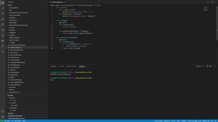Image resolution: width=218 pixels, height=122 pixels.
Task: Open Explorer panel More Actions ellipsis
Action: 45,2
